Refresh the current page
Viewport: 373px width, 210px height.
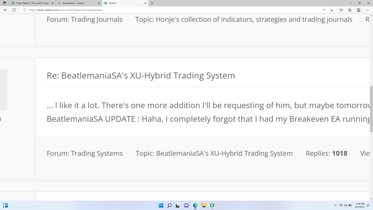click(14, 10)
